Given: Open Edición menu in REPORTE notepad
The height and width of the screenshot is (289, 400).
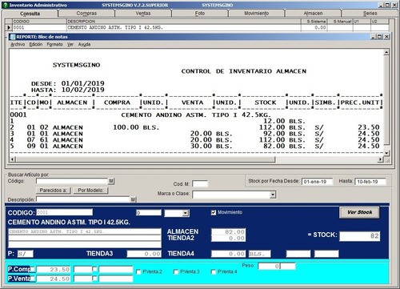Looking at the screenshot, I should tap(36, 44).
